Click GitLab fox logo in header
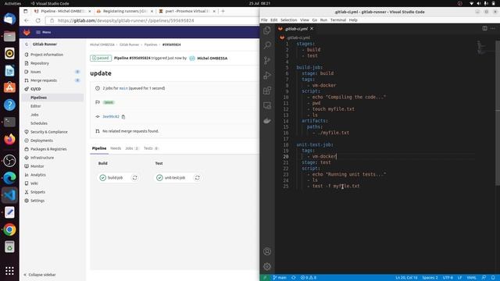The width and height of the screenshot is (500, 281). click(27, 32)
